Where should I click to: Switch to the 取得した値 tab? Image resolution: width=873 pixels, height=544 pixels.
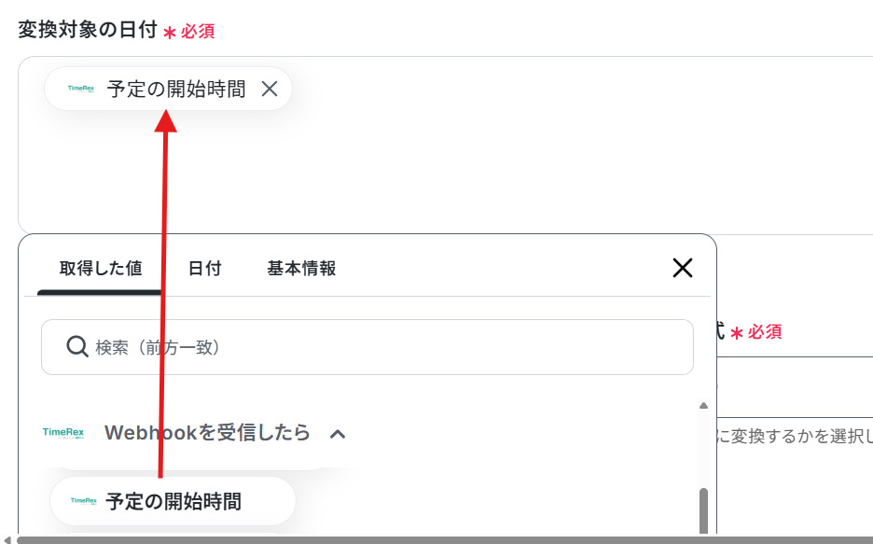[x=101, y=269]
